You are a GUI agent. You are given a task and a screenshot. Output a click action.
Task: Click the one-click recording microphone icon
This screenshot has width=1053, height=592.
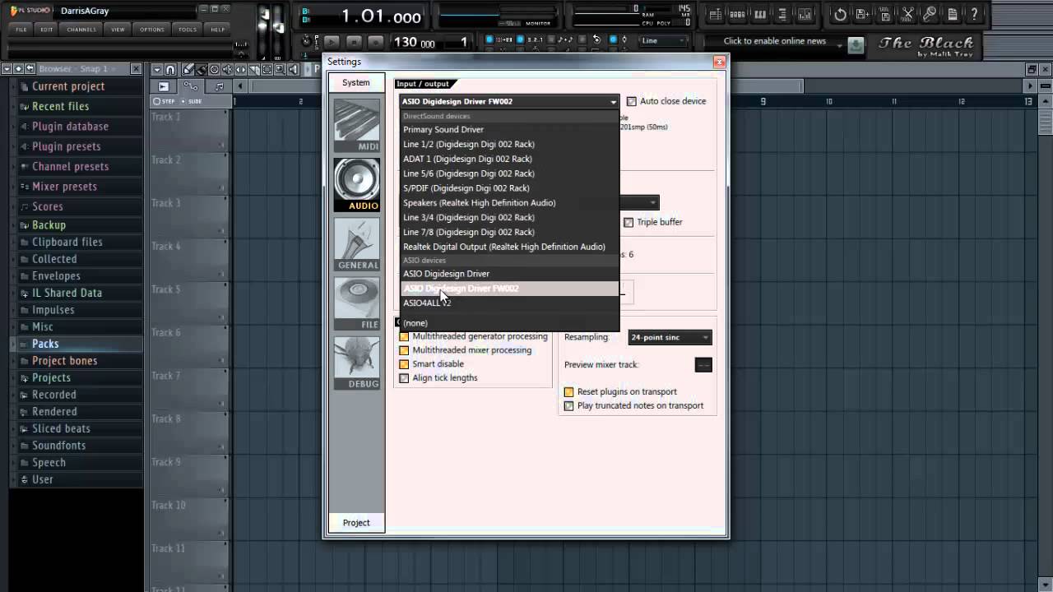(930, 14)
